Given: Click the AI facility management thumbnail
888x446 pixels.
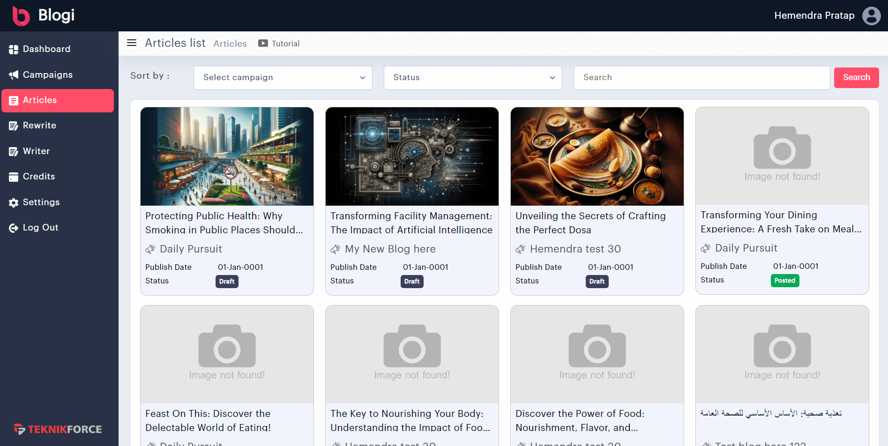Looking at the screenshot, I should coord(412,156).
